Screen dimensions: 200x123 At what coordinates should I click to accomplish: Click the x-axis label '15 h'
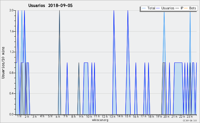[x=128, y=116]
